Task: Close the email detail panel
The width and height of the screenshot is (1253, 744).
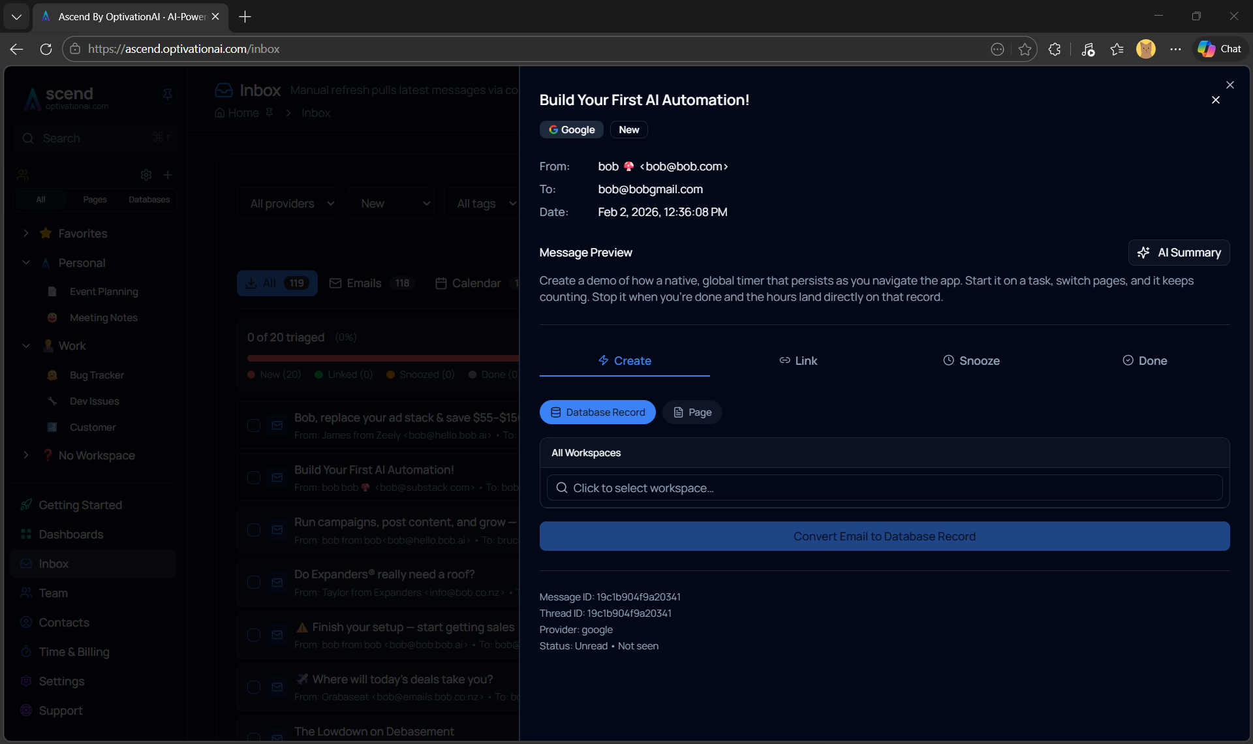Action: click(1215, 100)
